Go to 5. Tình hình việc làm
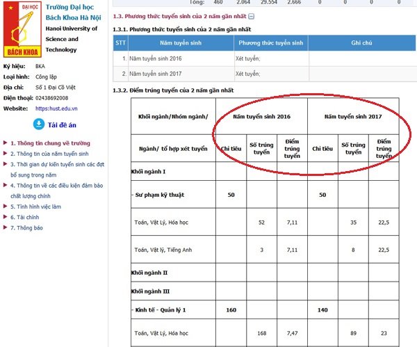 [x=40, y=207]
